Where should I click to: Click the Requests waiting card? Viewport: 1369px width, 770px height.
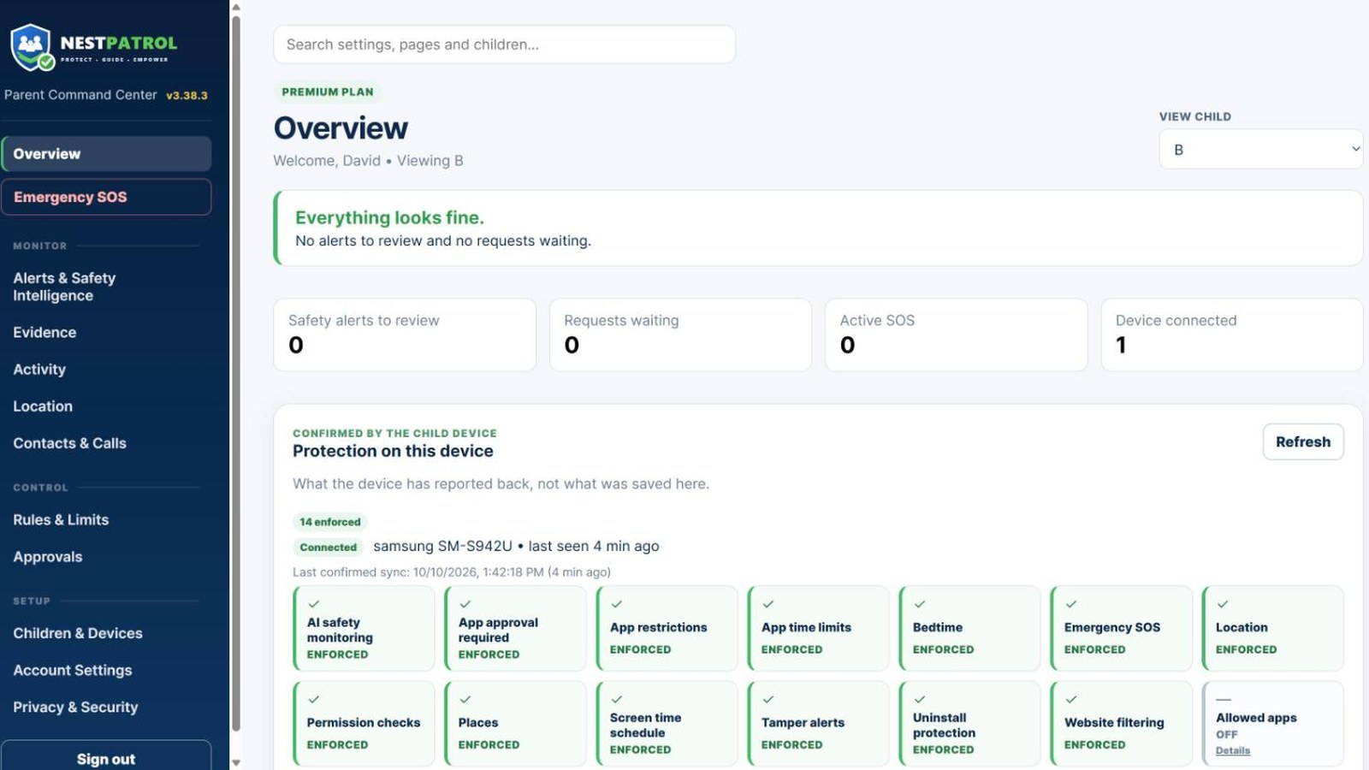click(680, 335)
